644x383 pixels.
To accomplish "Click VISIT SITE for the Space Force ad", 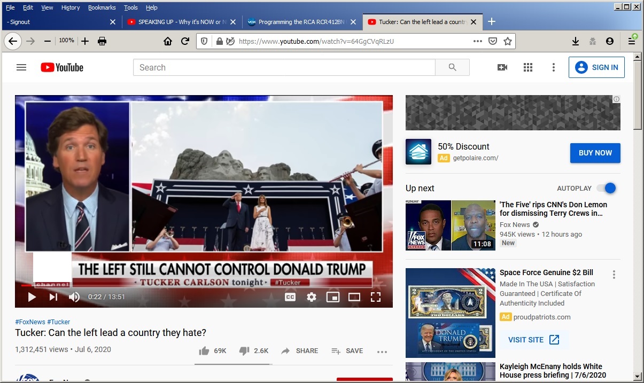I will click(x=534, y=340).
